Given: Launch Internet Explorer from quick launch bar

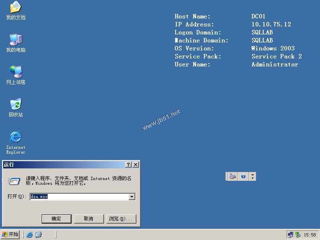Looking at the screenshot, I should pyautogui.click(x=30, y=235).
